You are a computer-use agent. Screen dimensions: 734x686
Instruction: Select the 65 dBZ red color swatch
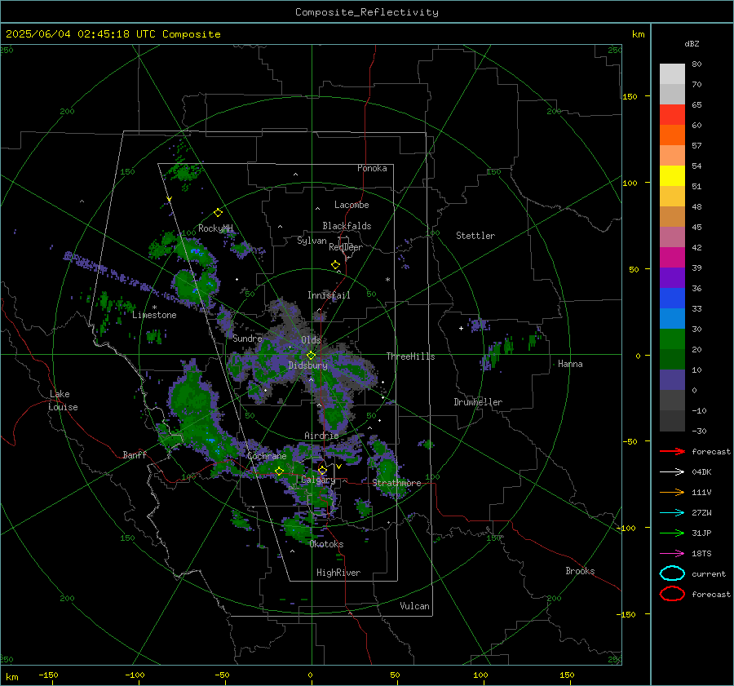672,114
